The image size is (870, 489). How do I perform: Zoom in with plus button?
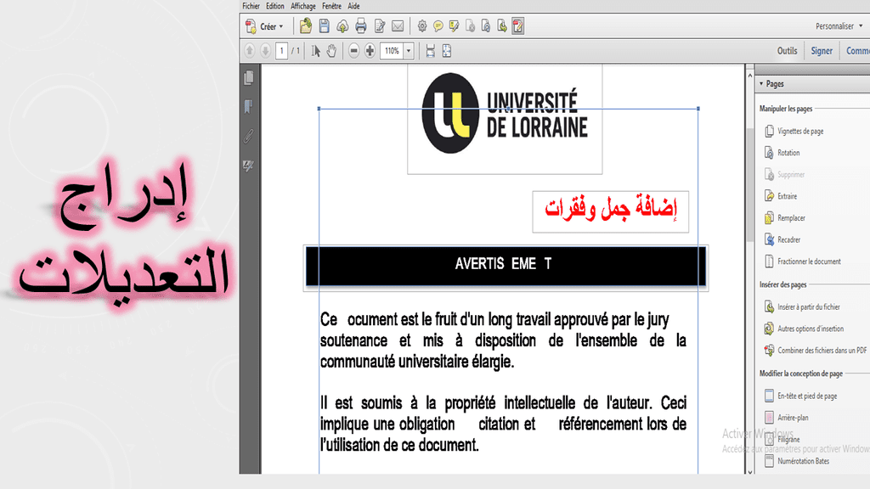370,51
